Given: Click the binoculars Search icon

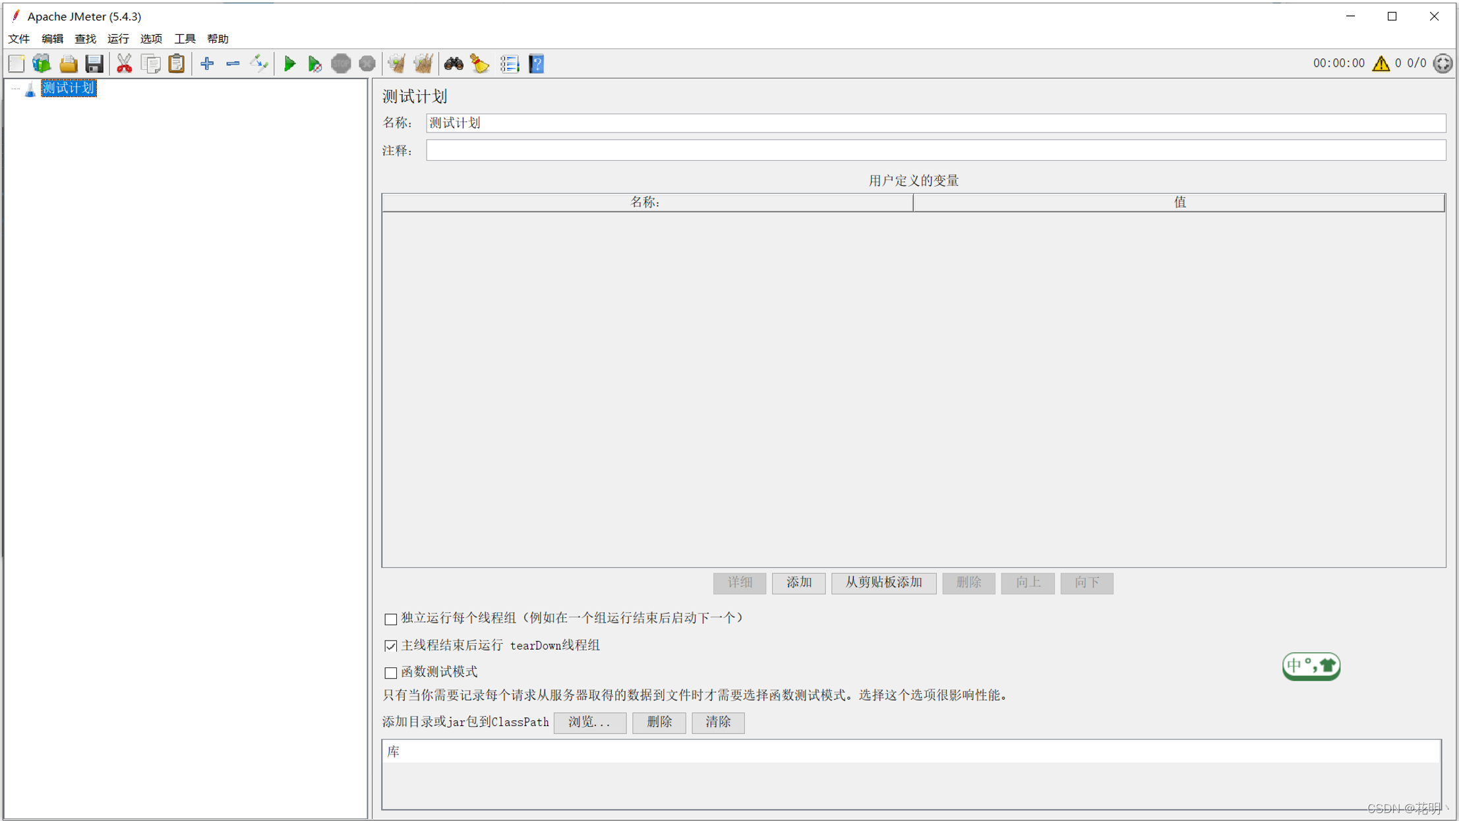Looking at the screenshot, I should point(454,64).
